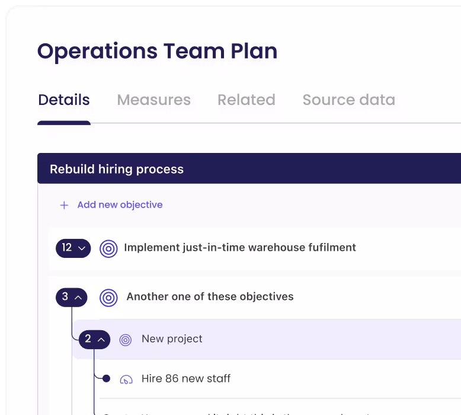The image size is (461, 415).
Task: Collapse the 3-item badge for Another one of these objectives
Action: tap(72, 298)
